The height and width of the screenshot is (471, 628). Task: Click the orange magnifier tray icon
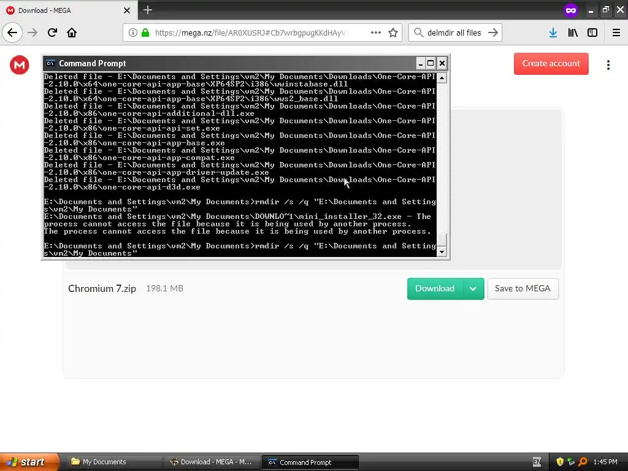pos(583,462)
